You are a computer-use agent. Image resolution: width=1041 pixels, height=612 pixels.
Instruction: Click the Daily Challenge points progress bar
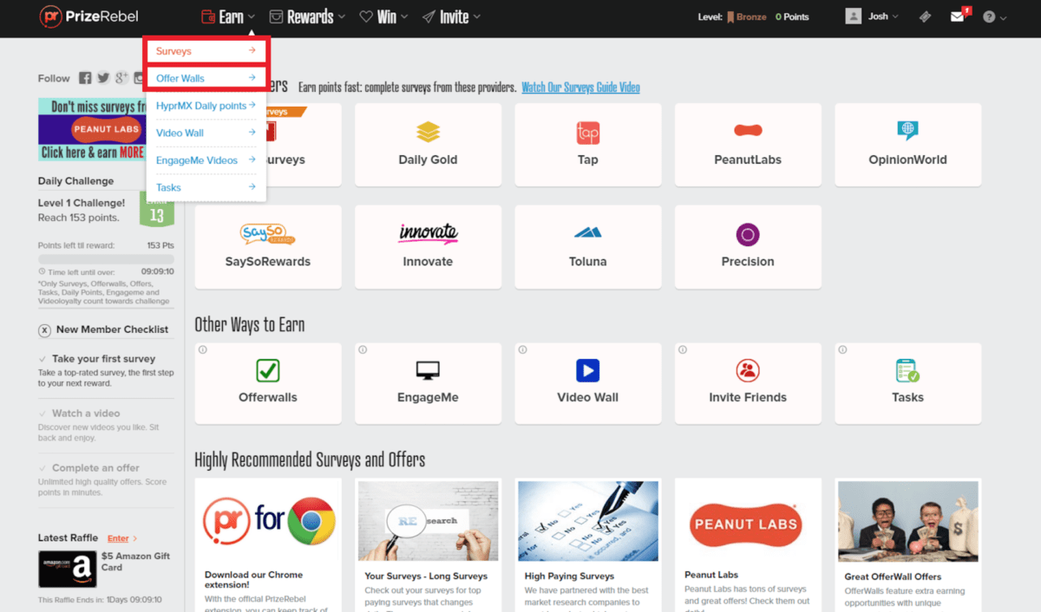106,258
